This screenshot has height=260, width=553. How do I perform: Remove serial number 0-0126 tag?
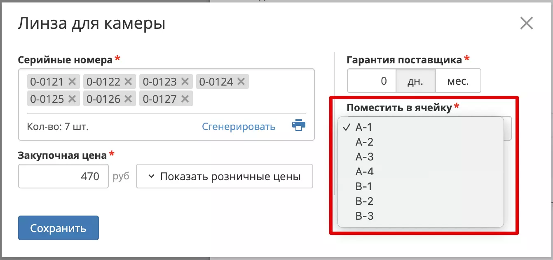(x=128, y=99)
